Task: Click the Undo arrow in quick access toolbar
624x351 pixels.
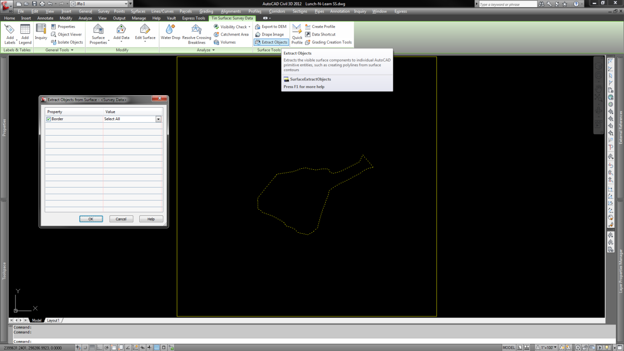Action: point(50,4)
